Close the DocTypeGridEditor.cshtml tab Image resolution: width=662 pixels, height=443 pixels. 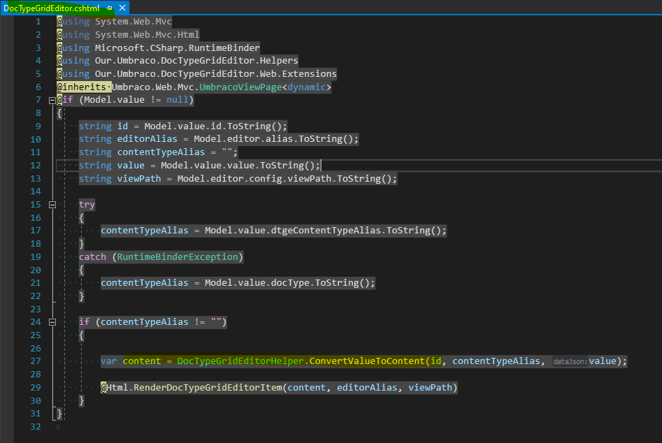click(x=122, y=8)
